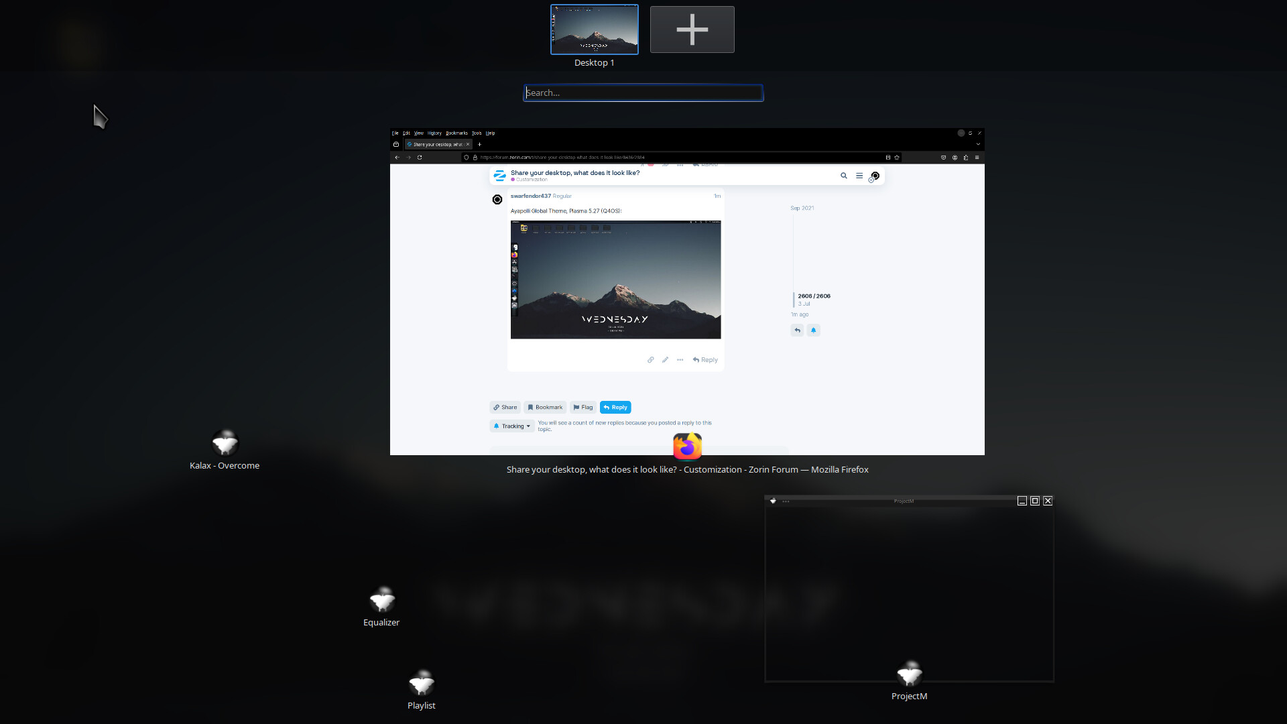Click the Flag button below the post
Viewport: 1287px width, 724px height.
pos(583,408)
